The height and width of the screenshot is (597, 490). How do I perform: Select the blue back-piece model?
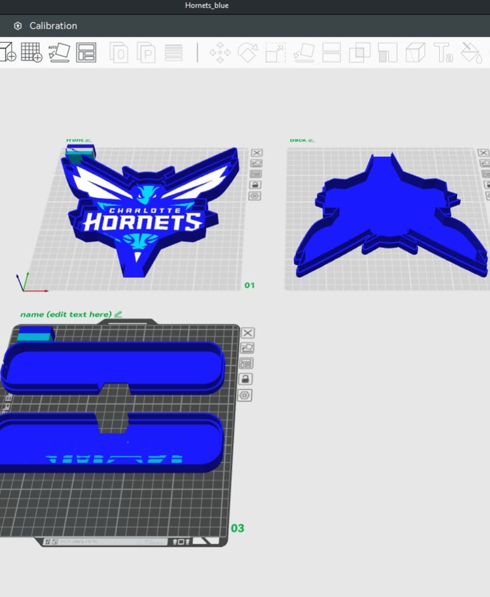pyautogui.click(x=391, y=213)
